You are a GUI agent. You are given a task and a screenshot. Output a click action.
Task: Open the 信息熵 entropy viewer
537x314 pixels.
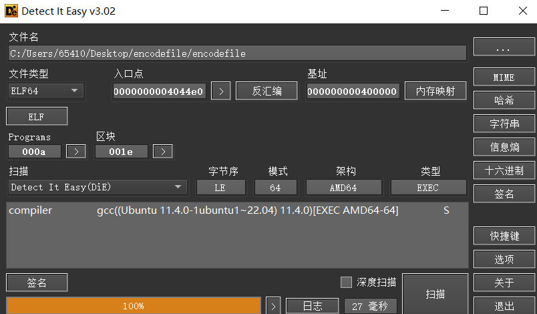pyautogui.click(x=504, y=147)
